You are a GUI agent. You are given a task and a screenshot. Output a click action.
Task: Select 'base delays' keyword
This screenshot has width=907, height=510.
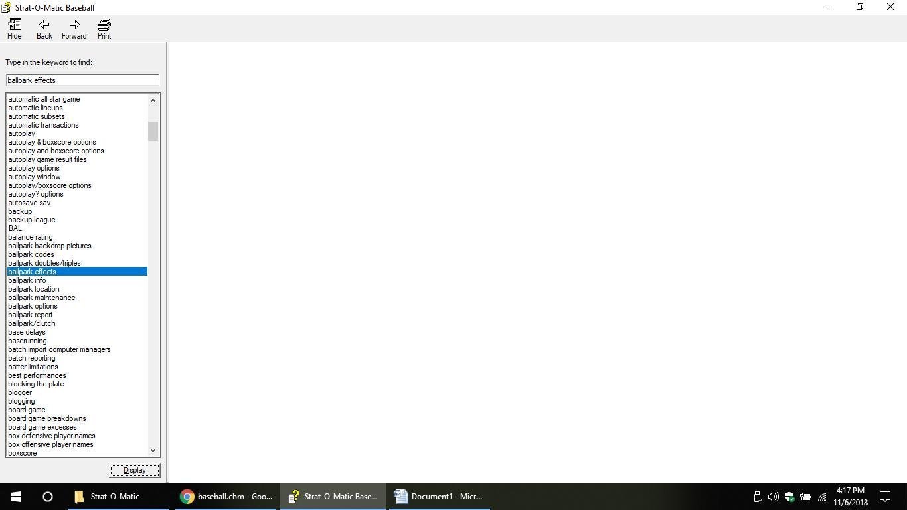click(x=27, y=332)
